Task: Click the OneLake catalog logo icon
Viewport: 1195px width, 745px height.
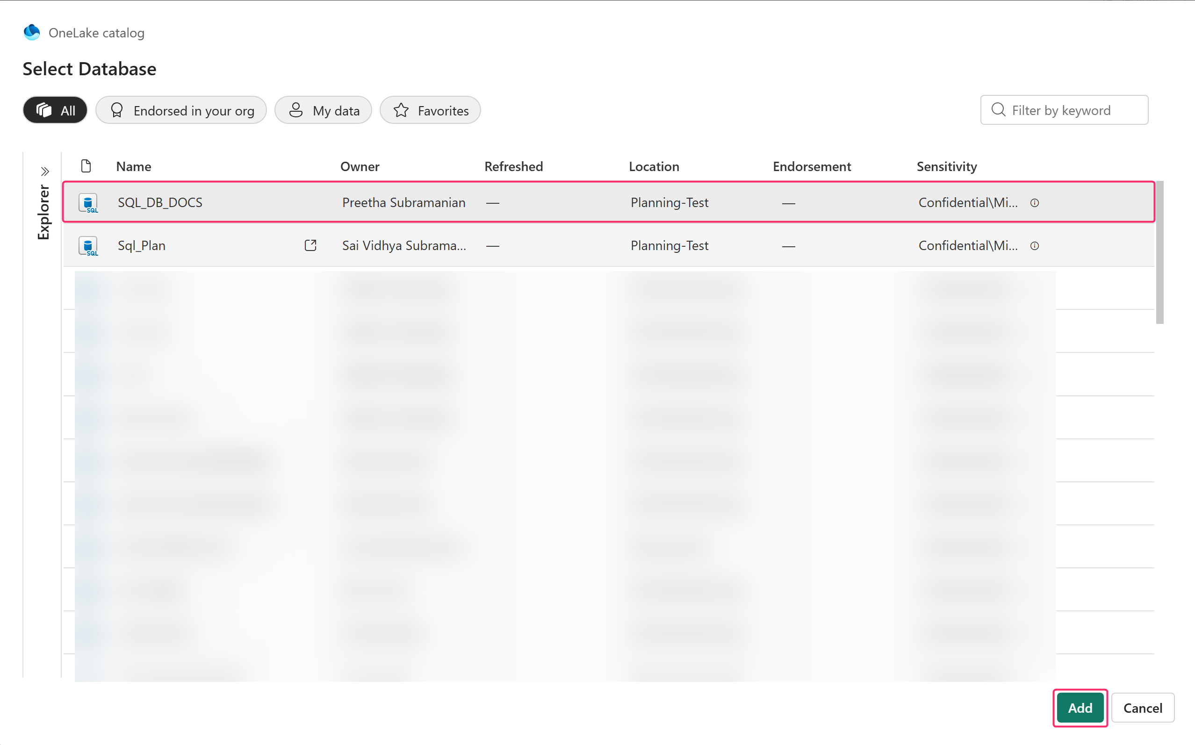Action: point(32,33)
